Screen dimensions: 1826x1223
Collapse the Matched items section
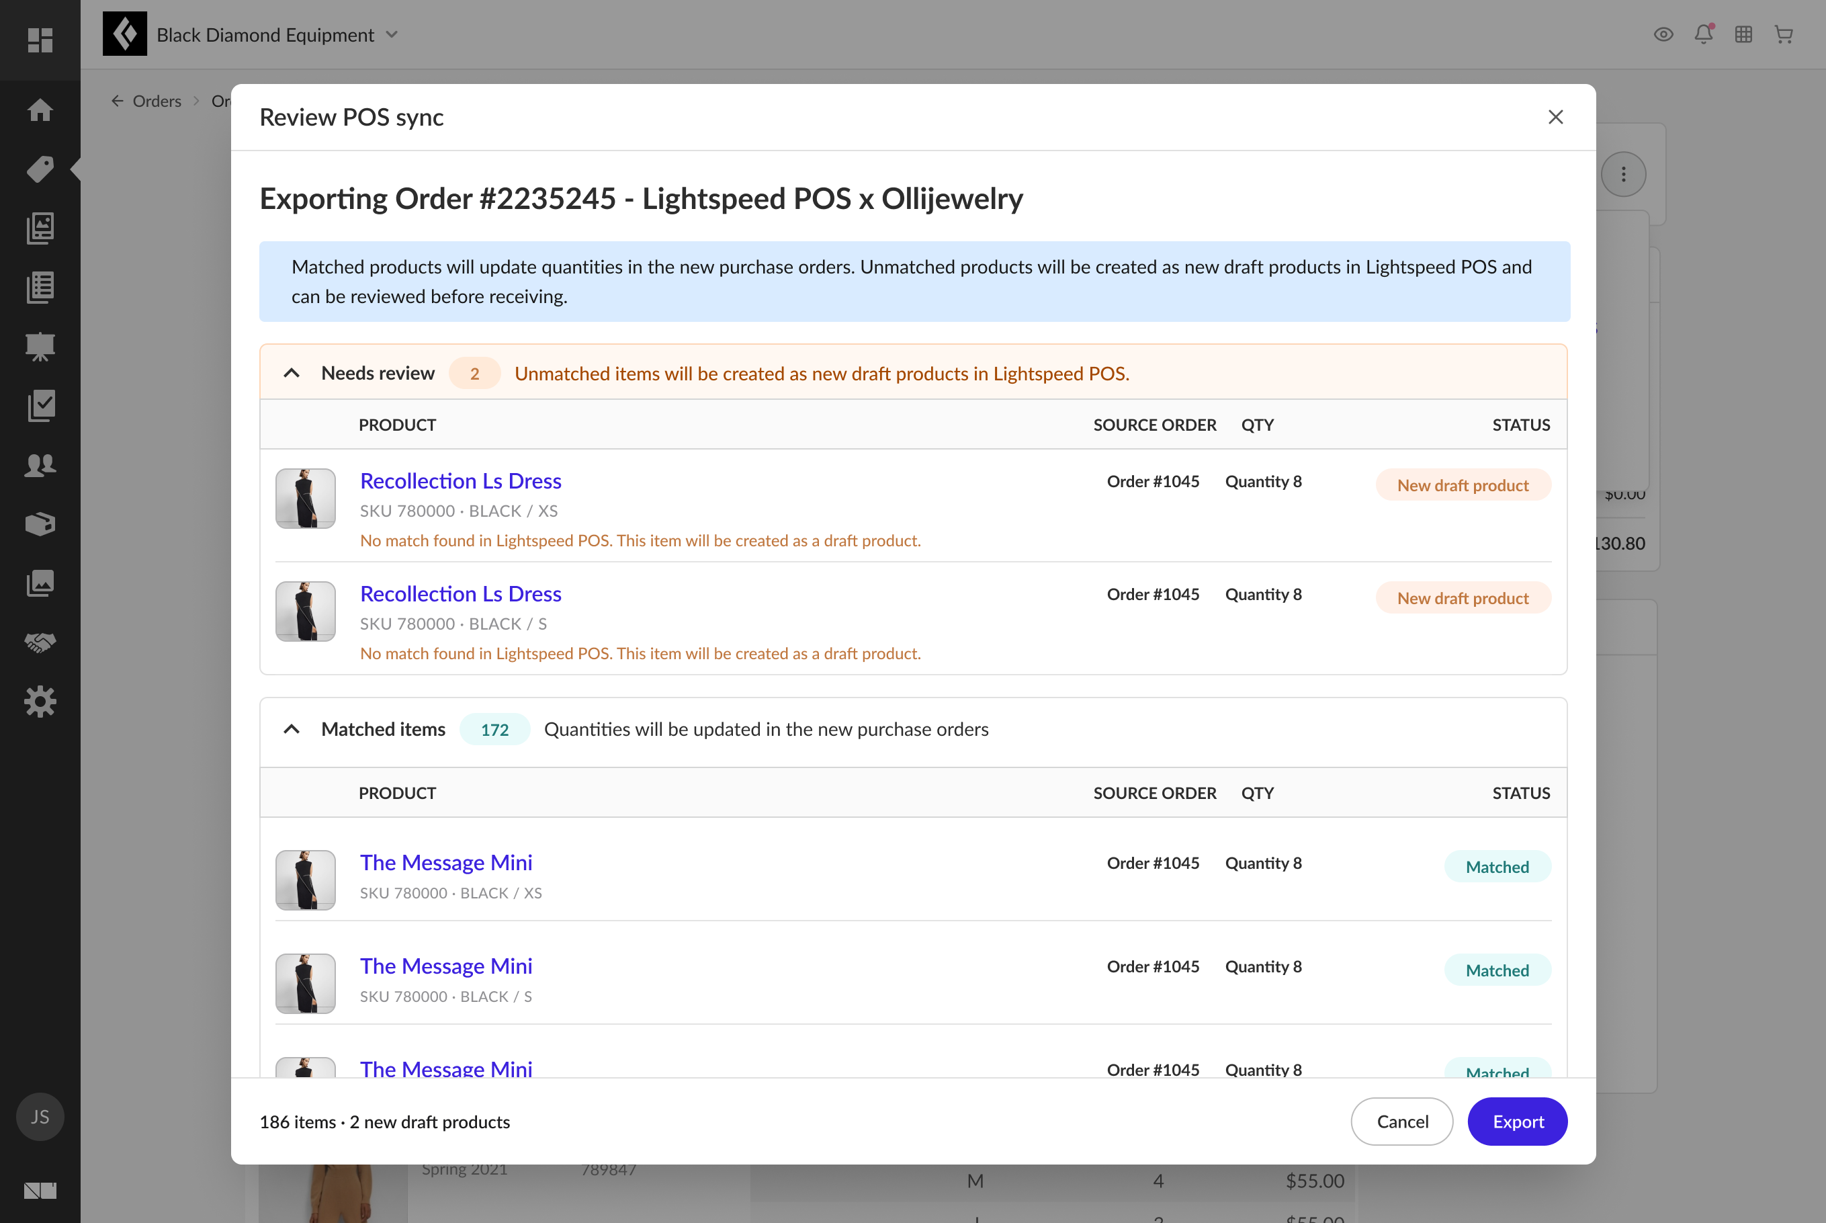coord(292,728)
